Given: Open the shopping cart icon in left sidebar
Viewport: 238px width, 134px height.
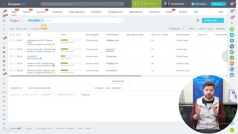Looking at the screenshot, I should 4,74.
